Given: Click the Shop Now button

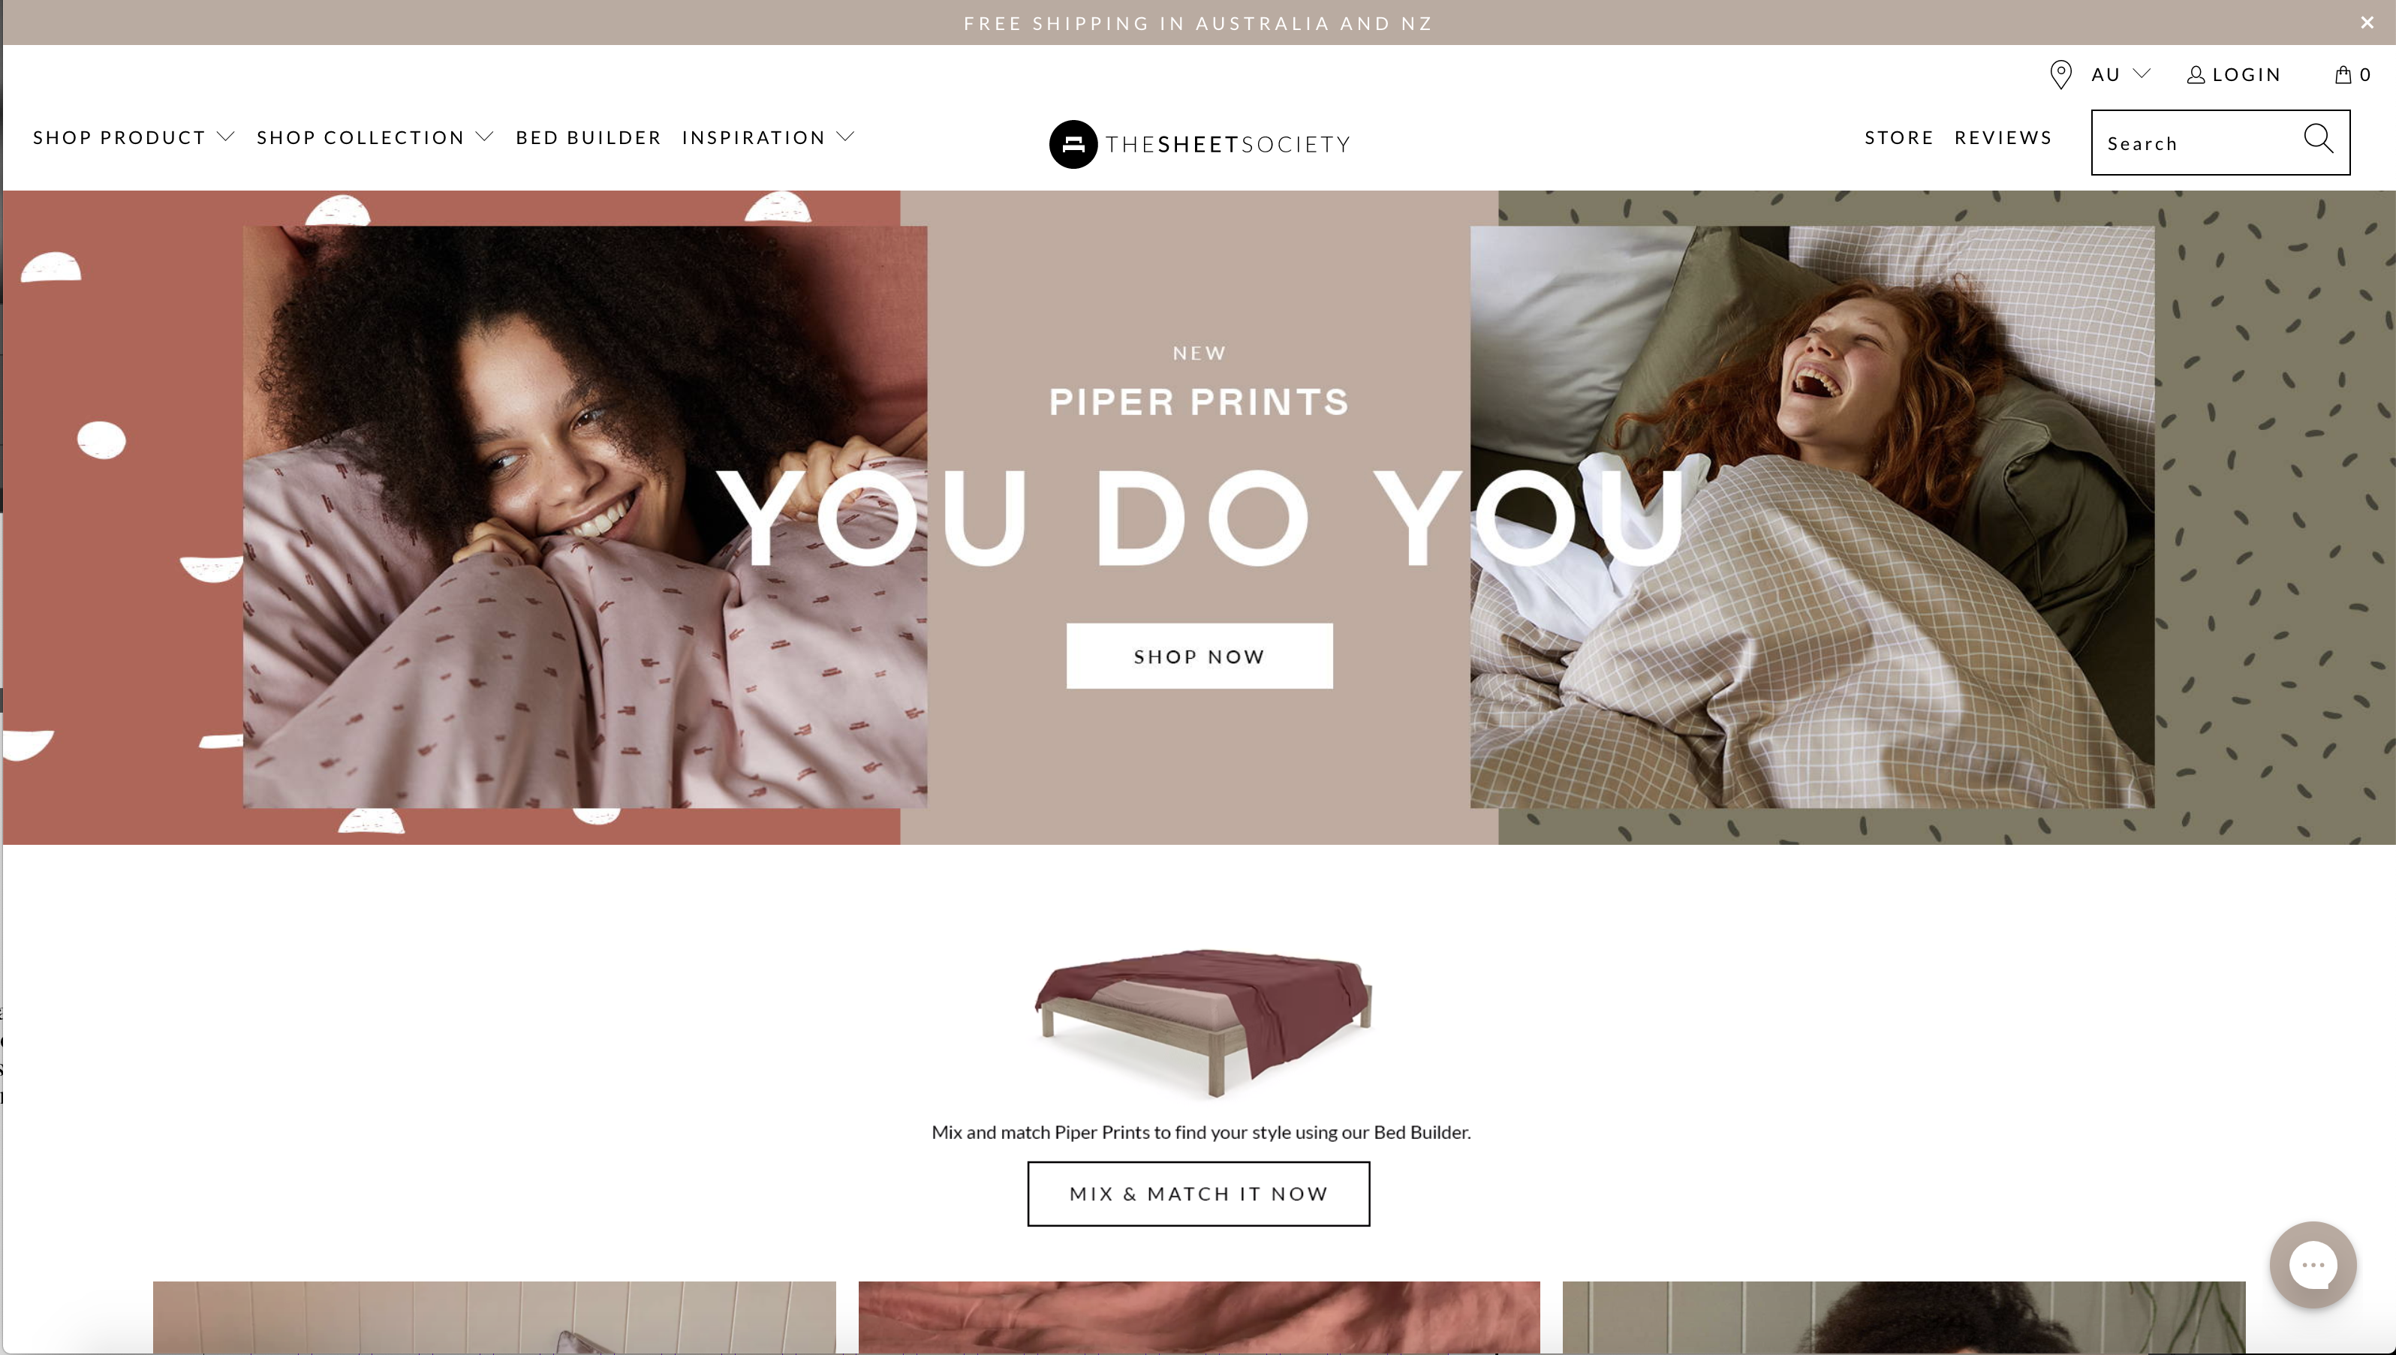Looking at the screenshot, I should [1199, 656].
